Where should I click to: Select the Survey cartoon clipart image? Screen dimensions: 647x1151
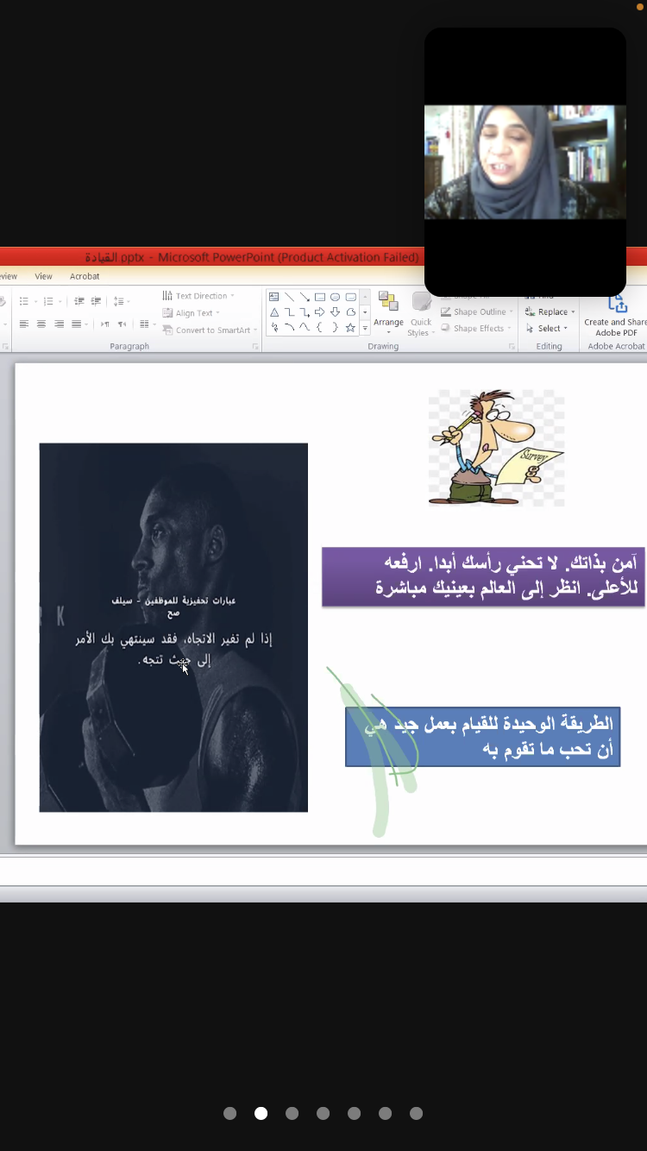497,447
